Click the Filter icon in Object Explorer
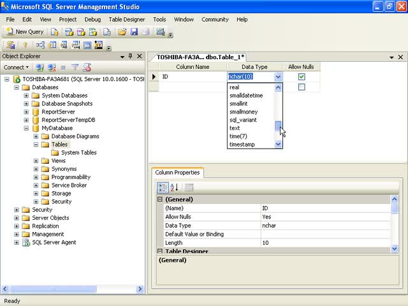The image size is (408, 306). [x=75, y=67]
